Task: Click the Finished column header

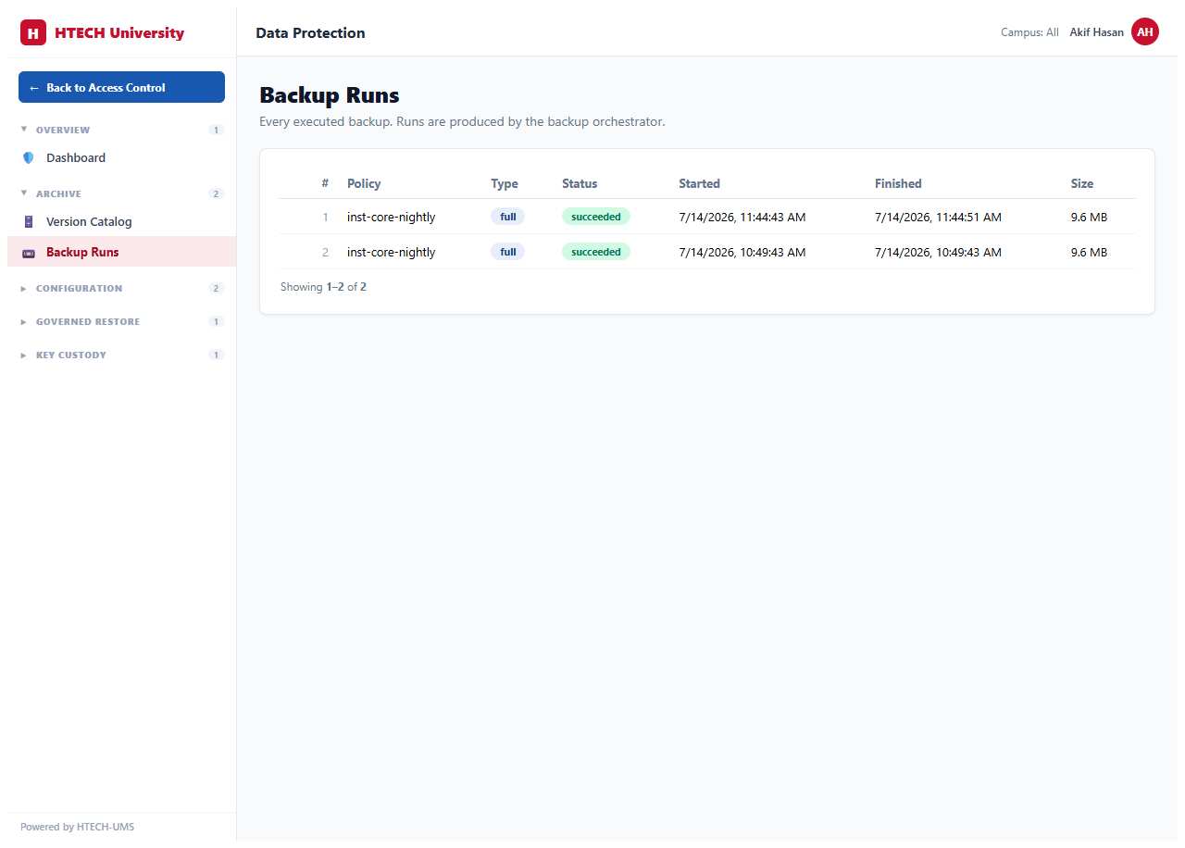Action: pos(898,183)
